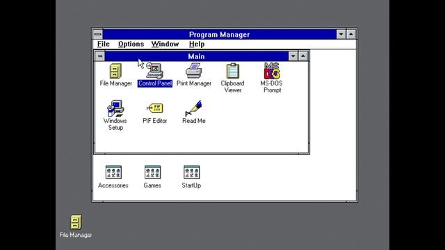
Task: Click the MS-DOS Prompt label text
Action: pos(272,87)
